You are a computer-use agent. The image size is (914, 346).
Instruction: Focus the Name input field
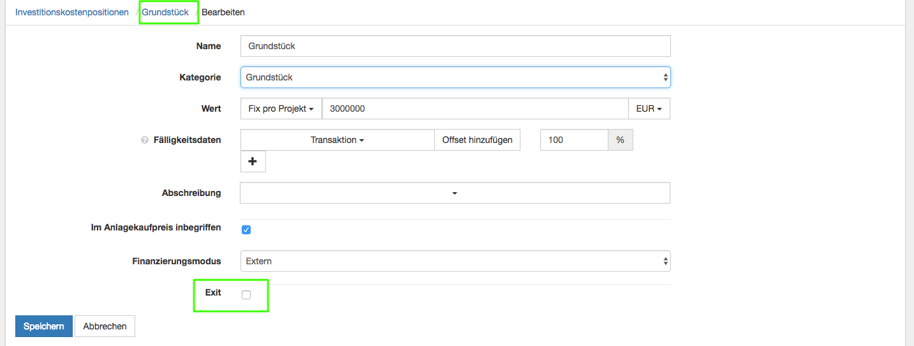coord(455,46)
